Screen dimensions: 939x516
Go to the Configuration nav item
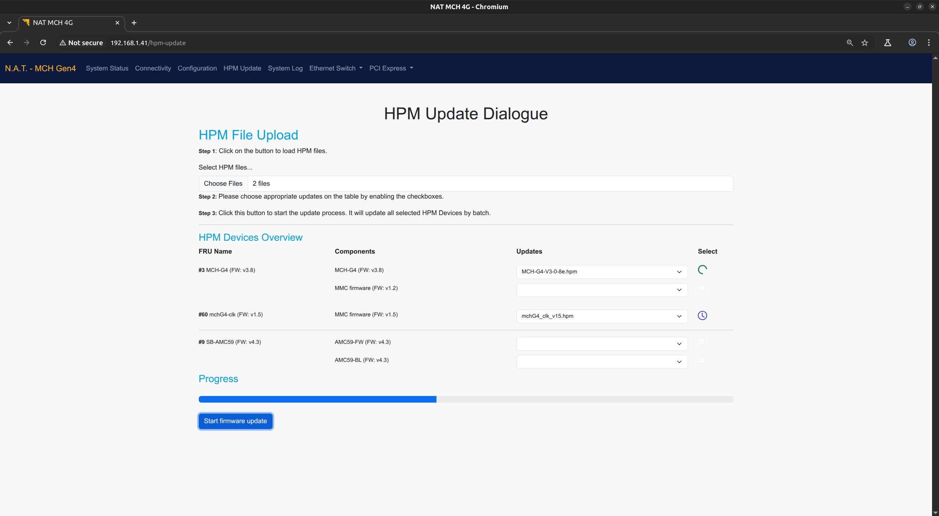click(197, 68)
